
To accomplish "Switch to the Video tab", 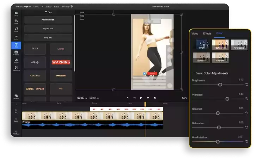I will click(195, 33).
